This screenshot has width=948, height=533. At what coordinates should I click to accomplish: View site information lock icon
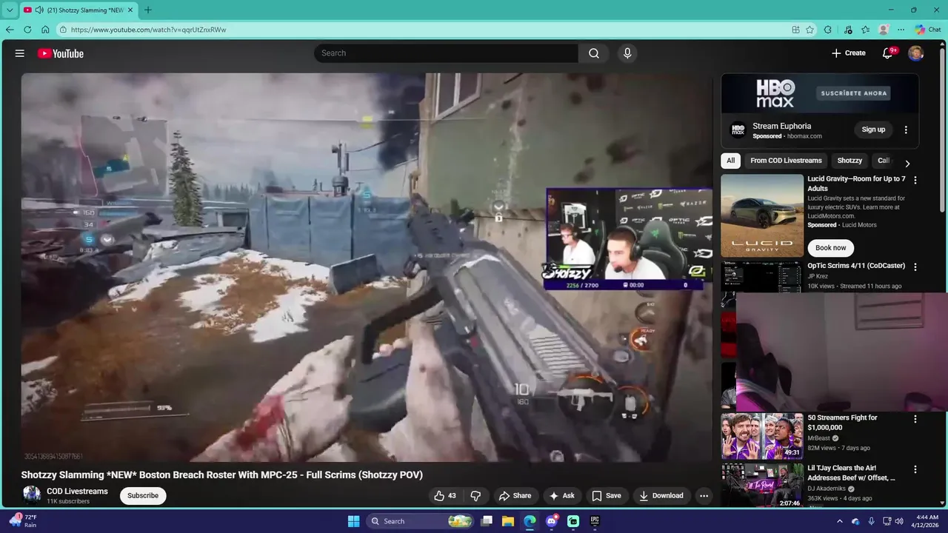[x=64, y=30]
